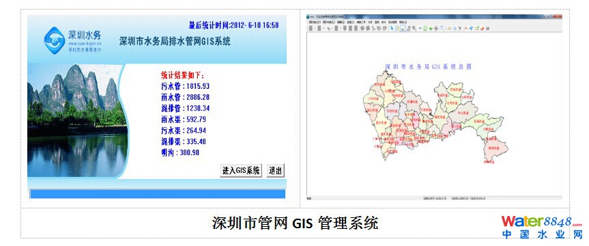The image size is (589, 246).
Task: Click the 深圳市水务局GIS系统总图 map title
Action: click(428, 67)
